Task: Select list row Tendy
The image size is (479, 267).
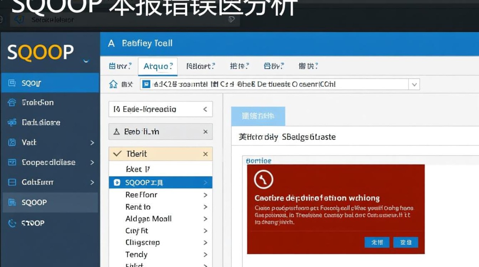Action: (160, 255)
